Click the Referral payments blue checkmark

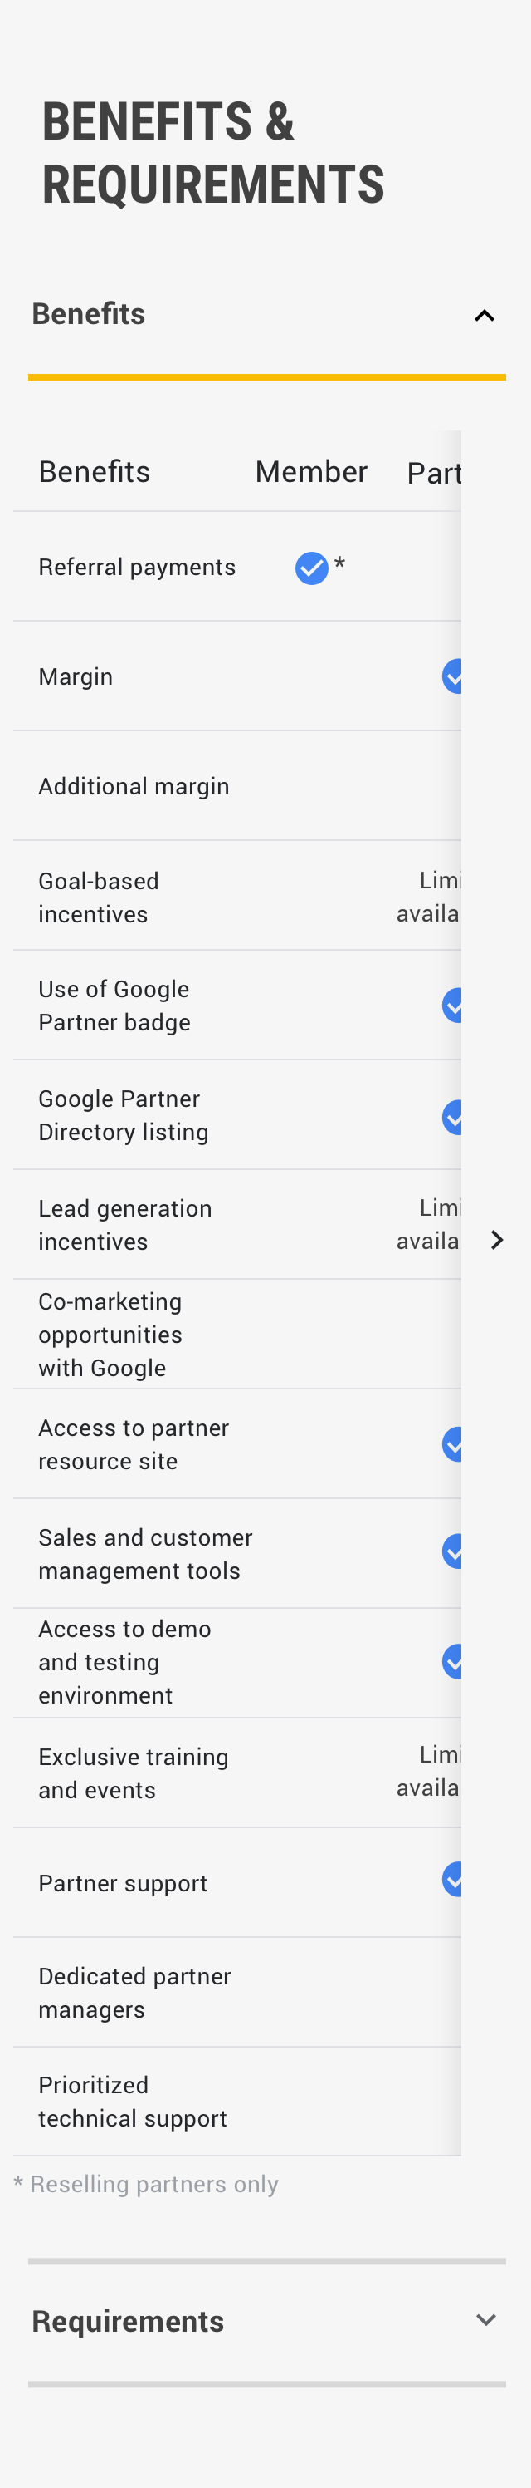click(x=311, y=568)
